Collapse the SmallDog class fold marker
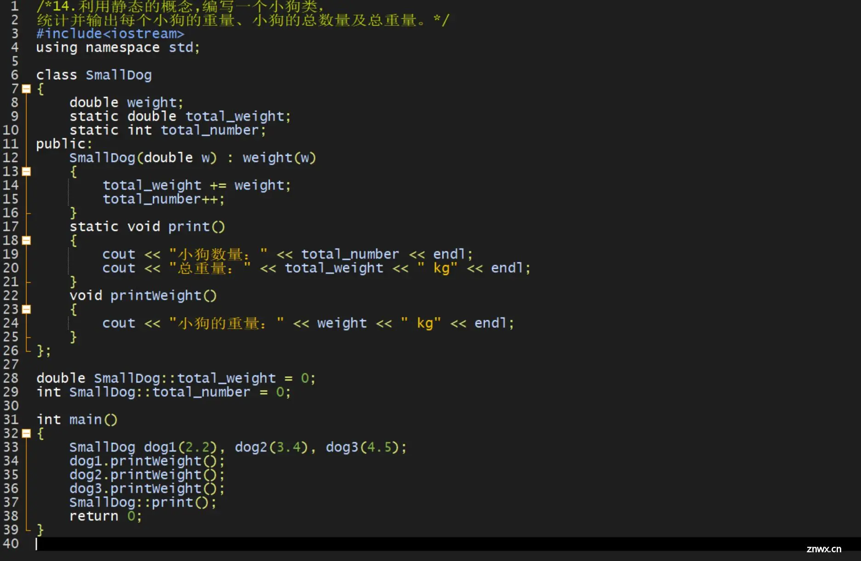The height and width of the screenshot is (561, 861). [27, 89]
